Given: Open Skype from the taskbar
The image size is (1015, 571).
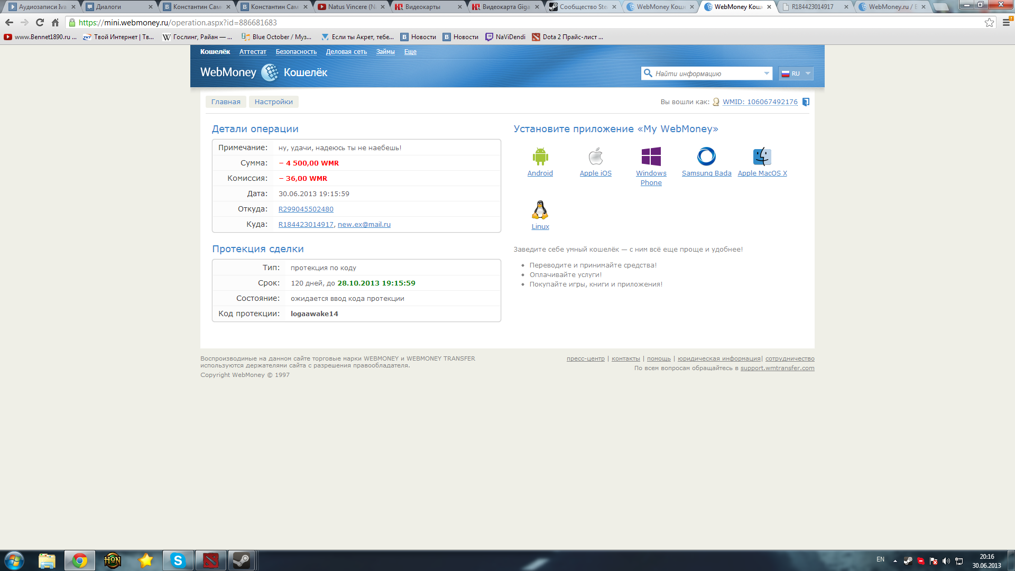Looking at the screenshot, I should [x=178, y=560].
